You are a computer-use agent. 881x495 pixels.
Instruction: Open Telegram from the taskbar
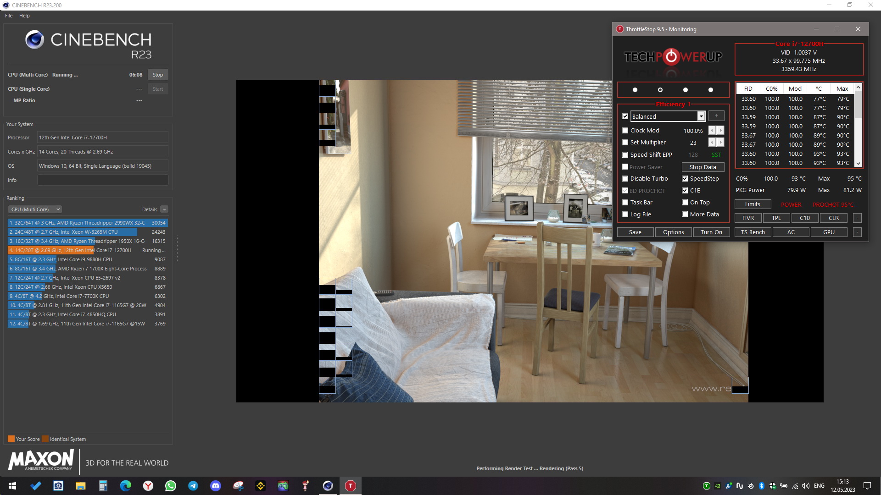tap(193, 486)
